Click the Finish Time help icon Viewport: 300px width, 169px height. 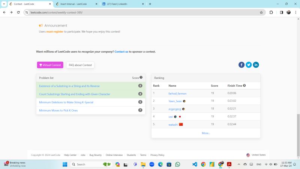coord(244,86)
